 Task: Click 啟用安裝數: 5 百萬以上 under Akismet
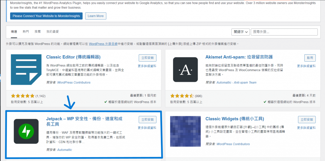click(186, 102)
